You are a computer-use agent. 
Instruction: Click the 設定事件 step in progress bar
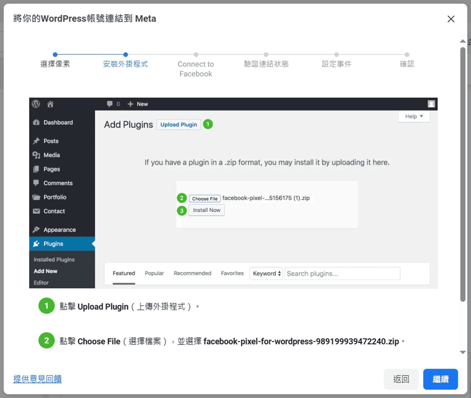coord(336,64)
